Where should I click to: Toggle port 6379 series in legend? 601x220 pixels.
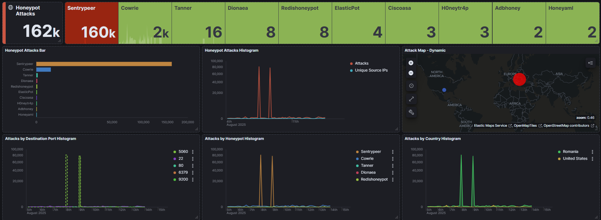click(x=183, y=172)
